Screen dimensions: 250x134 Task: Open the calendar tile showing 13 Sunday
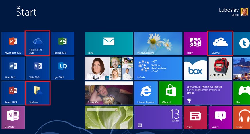pos(158,117)
